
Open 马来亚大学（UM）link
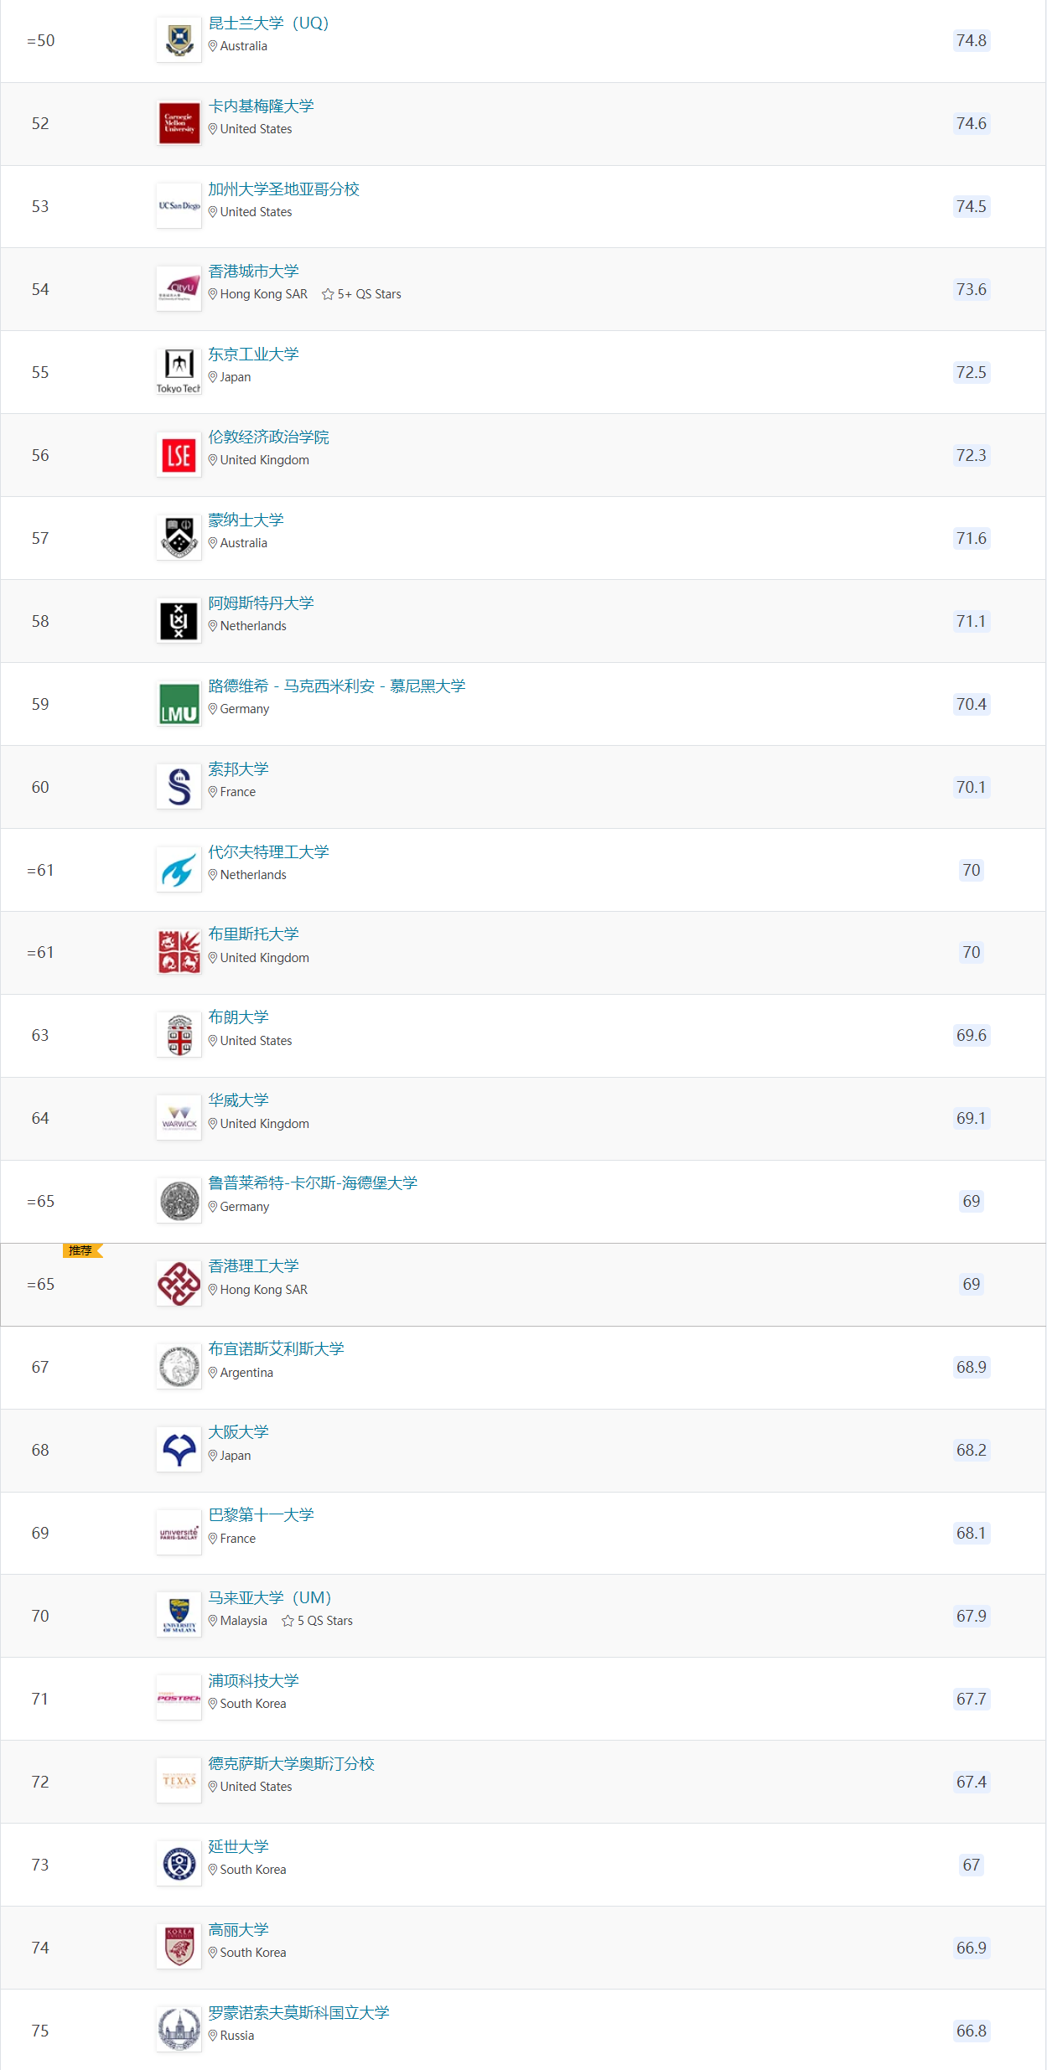(x=269, y=1598)
